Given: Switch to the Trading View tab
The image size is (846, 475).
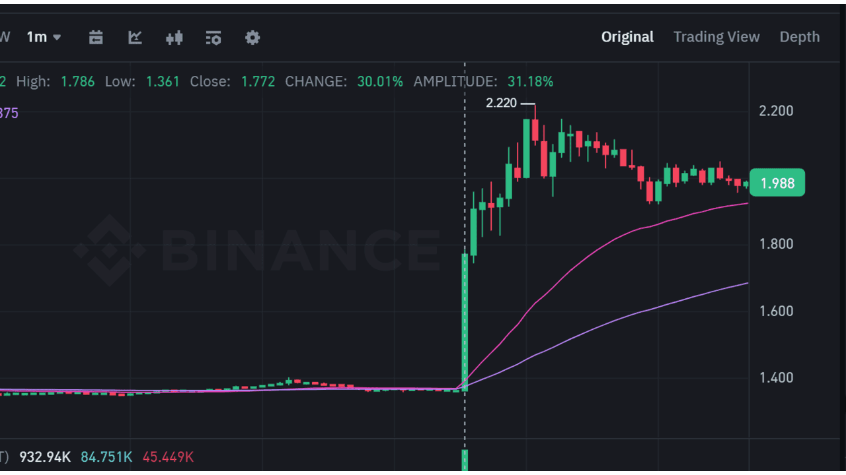Looking at the screenshot, I should [716, 37].
